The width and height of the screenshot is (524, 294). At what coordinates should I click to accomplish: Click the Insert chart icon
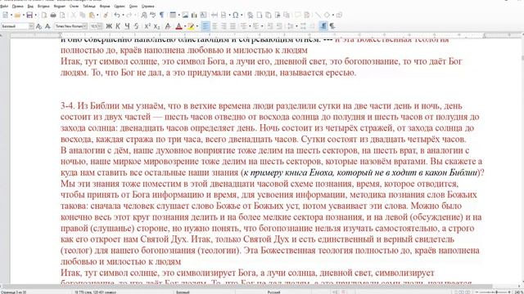[x=194, y=15]
